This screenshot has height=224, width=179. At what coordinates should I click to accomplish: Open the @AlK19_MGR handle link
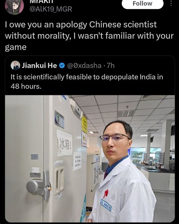tap(51, 9)
